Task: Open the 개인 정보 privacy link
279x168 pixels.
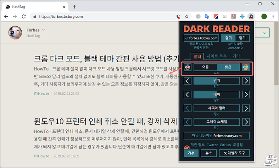Action: pyautogui.click(x=198, y=145)
